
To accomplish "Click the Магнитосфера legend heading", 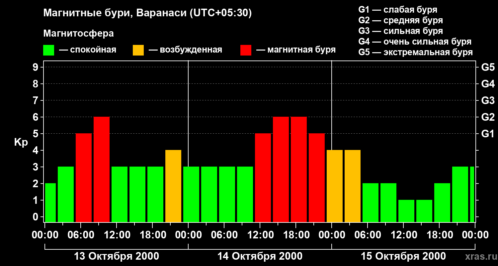I will click(78, 34).
